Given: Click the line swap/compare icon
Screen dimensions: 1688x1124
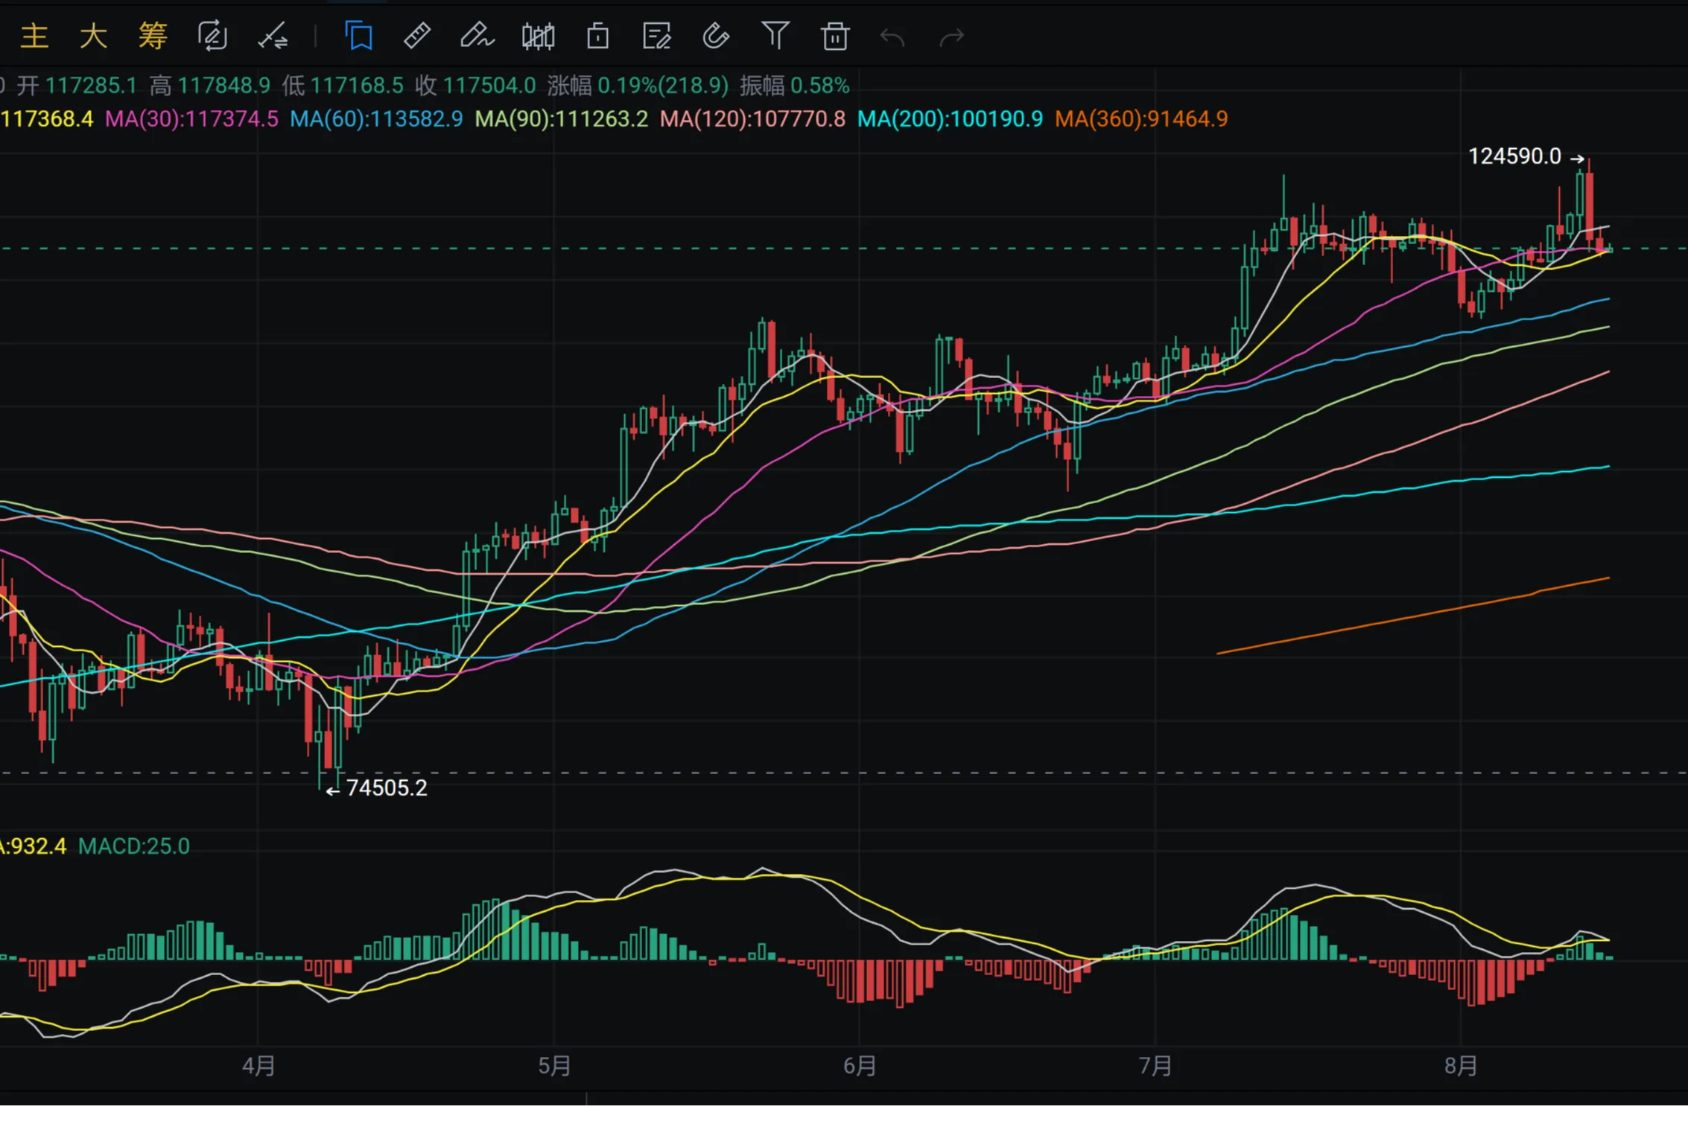Looking at the screenshot, I should coord(273,36).
